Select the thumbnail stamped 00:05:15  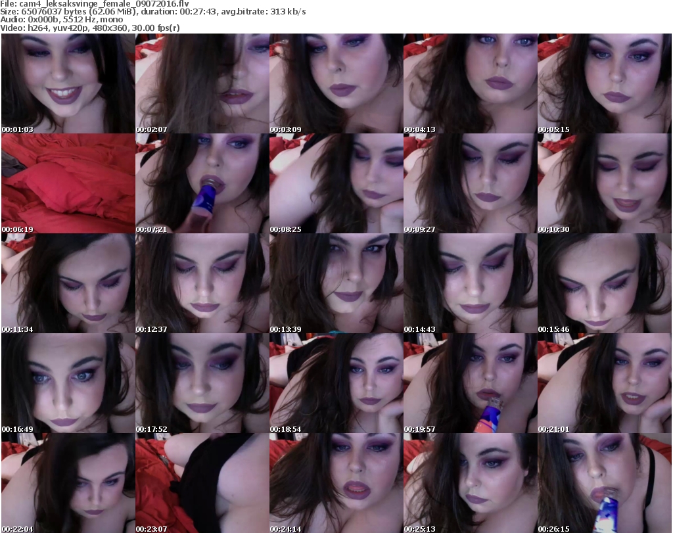tap(605, 83)
